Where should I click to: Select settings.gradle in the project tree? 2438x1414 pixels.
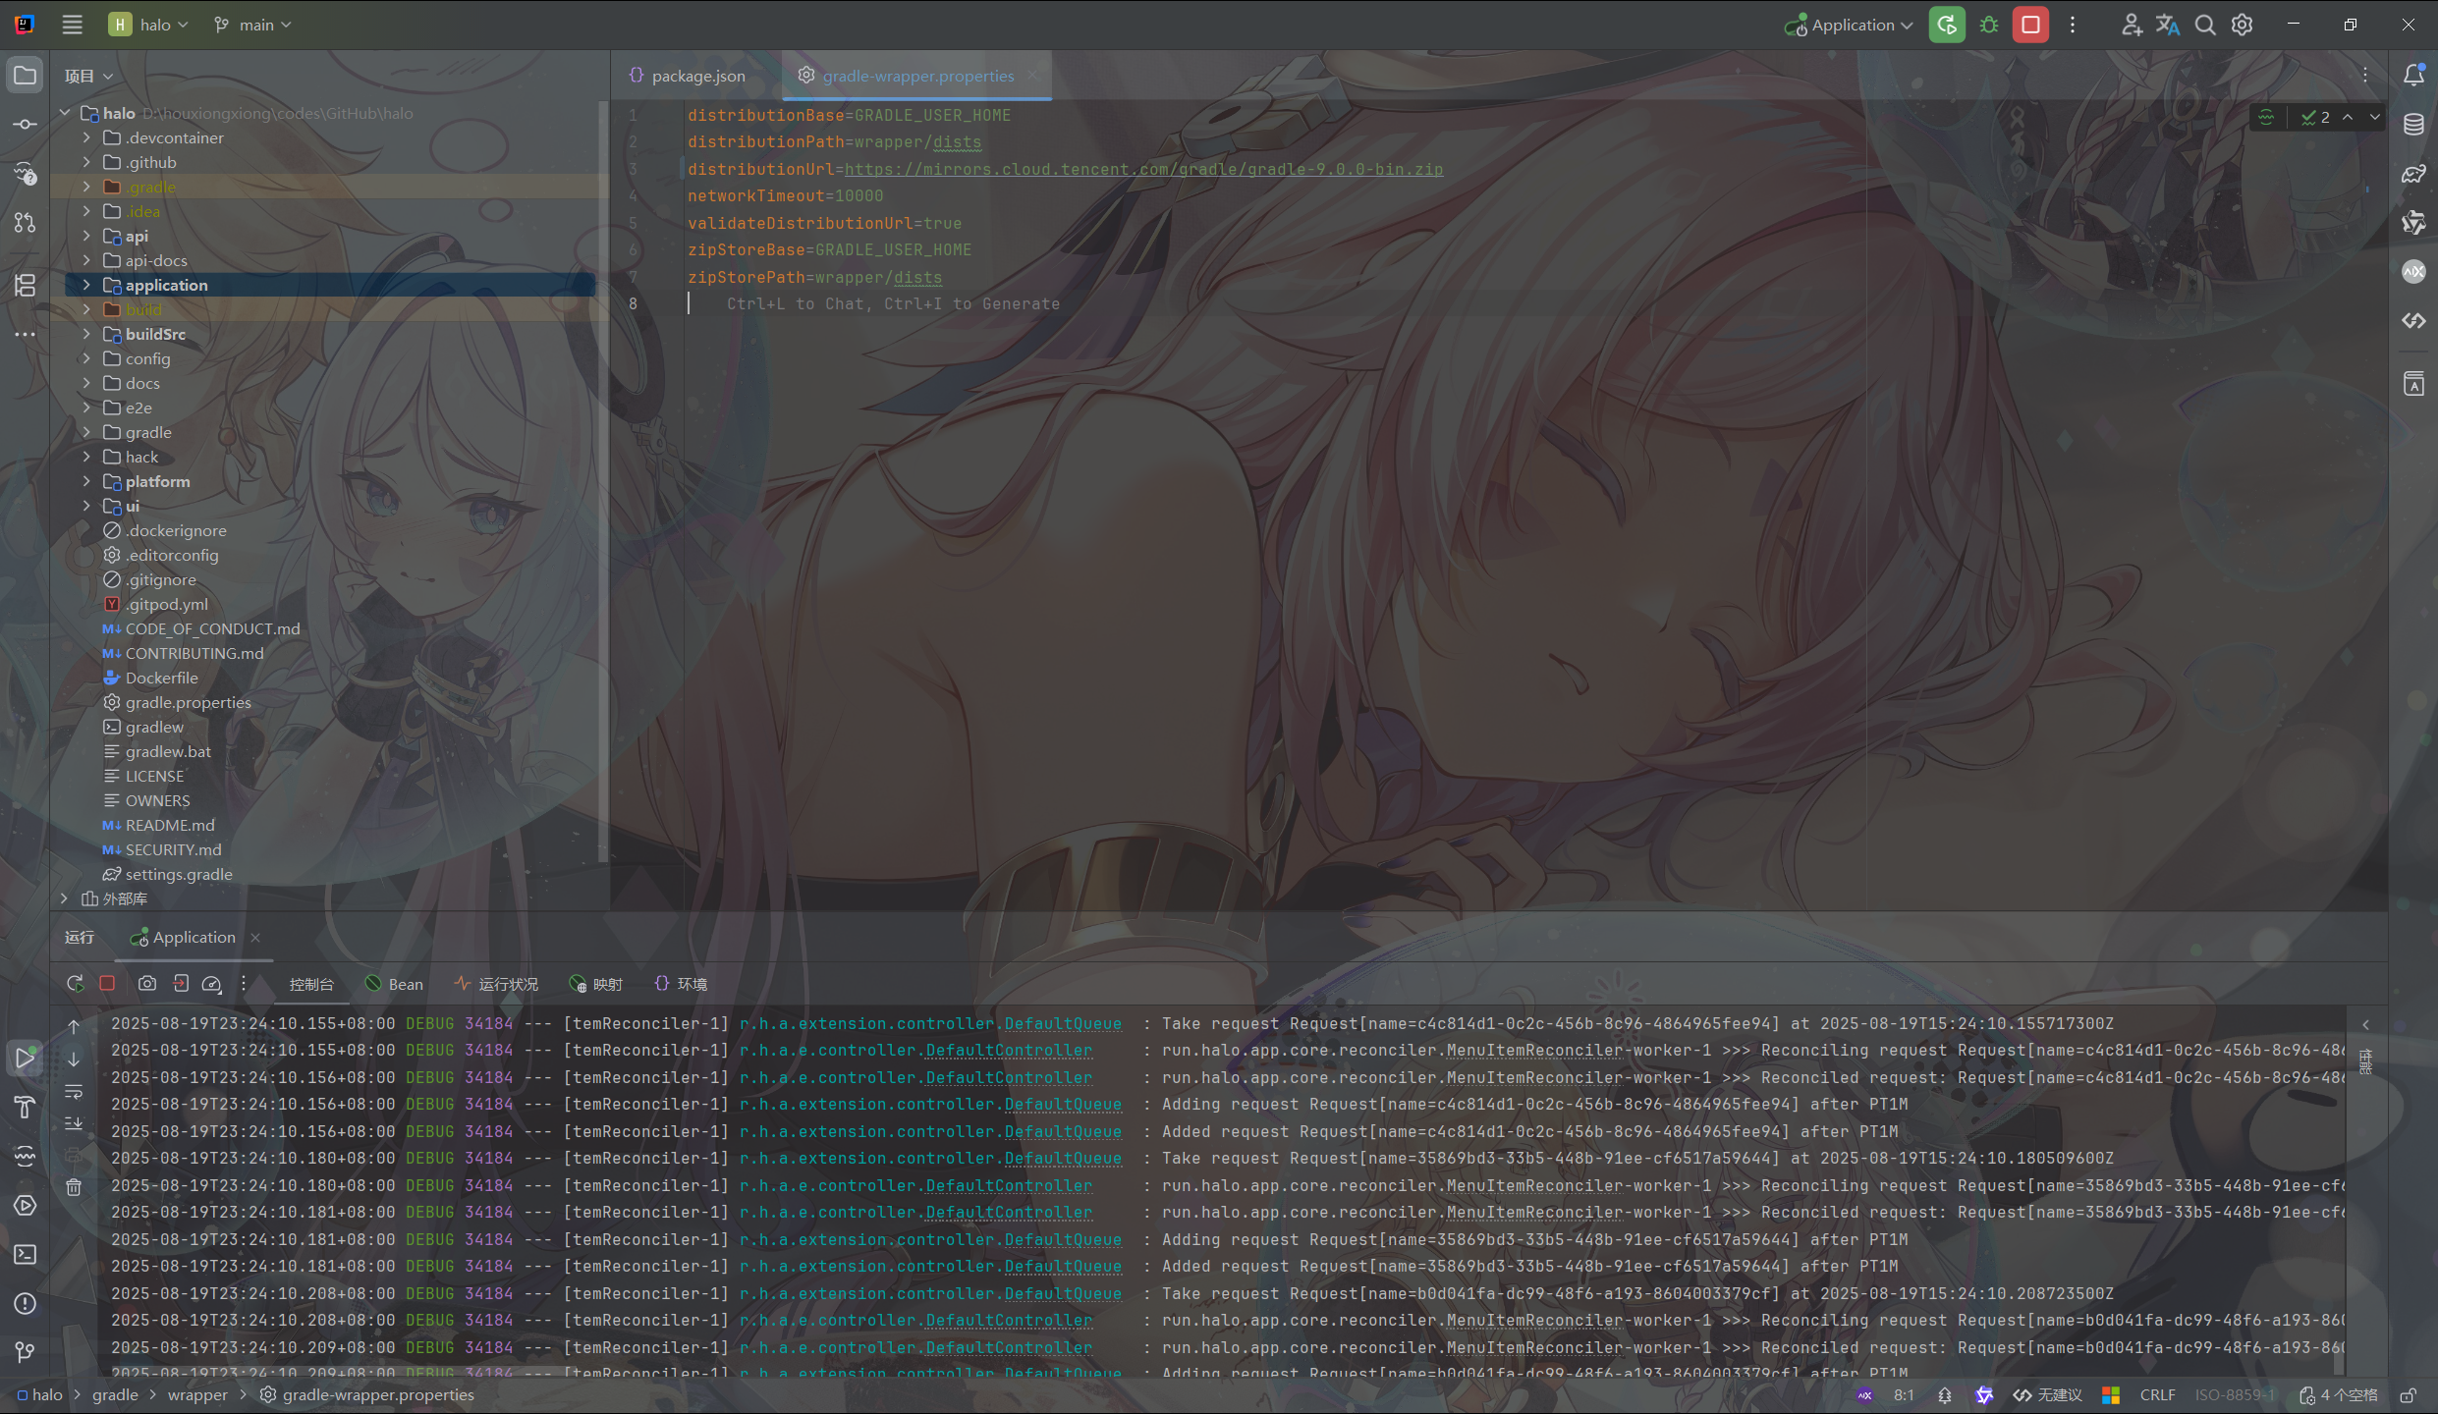(x=179, y=874)
